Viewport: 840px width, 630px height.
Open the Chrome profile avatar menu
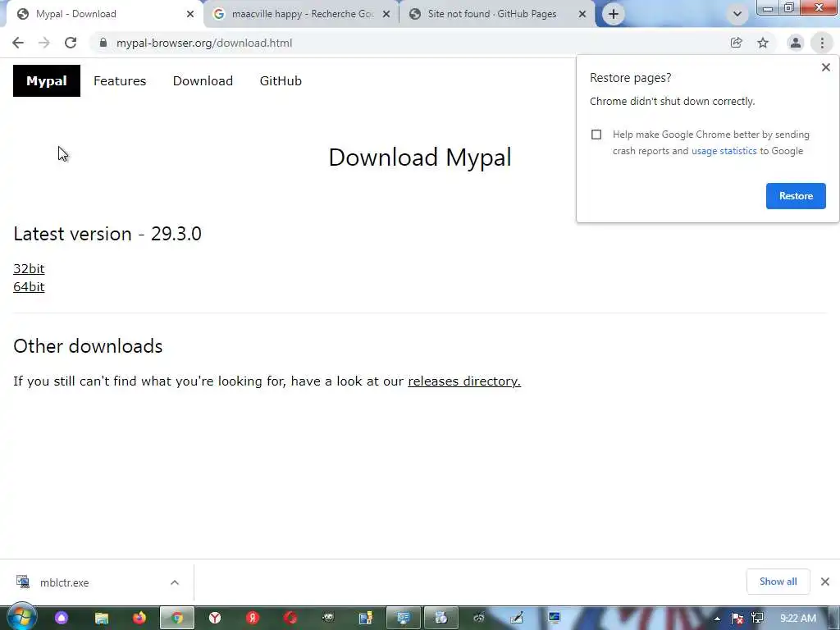pyautogui.click(x=796, y=43)
